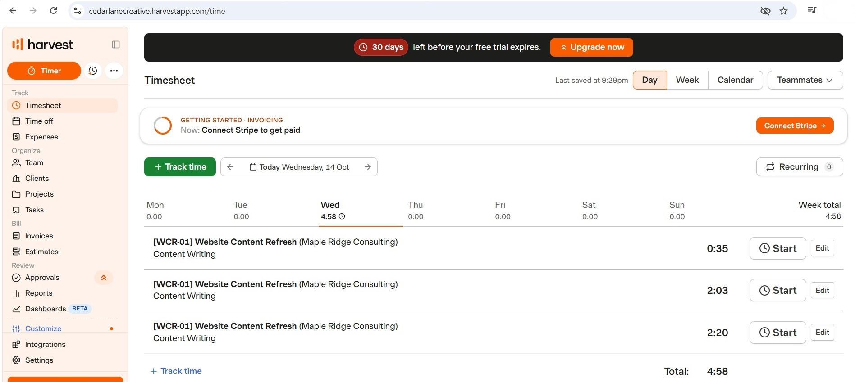Click the orange Timer button
This screenshot has height=382, width=855.
44,71
